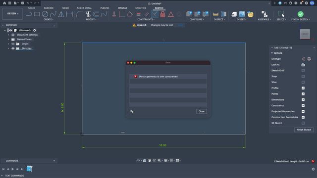
Task: Open the help question mark icon
Action: [x=306, y=3]
